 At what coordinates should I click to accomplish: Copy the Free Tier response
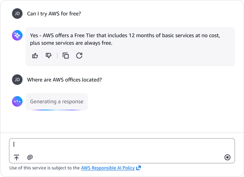coord(66,56)
